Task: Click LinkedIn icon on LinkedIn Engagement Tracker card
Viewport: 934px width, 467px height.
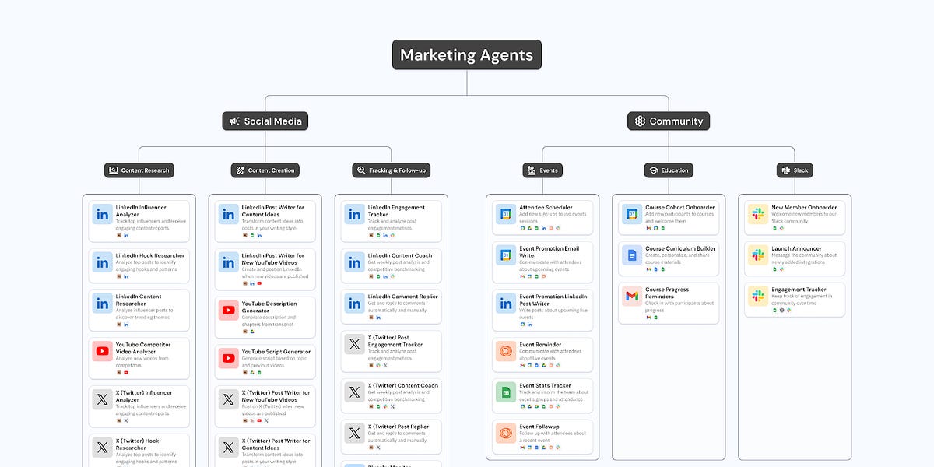Action: [354, 214]
